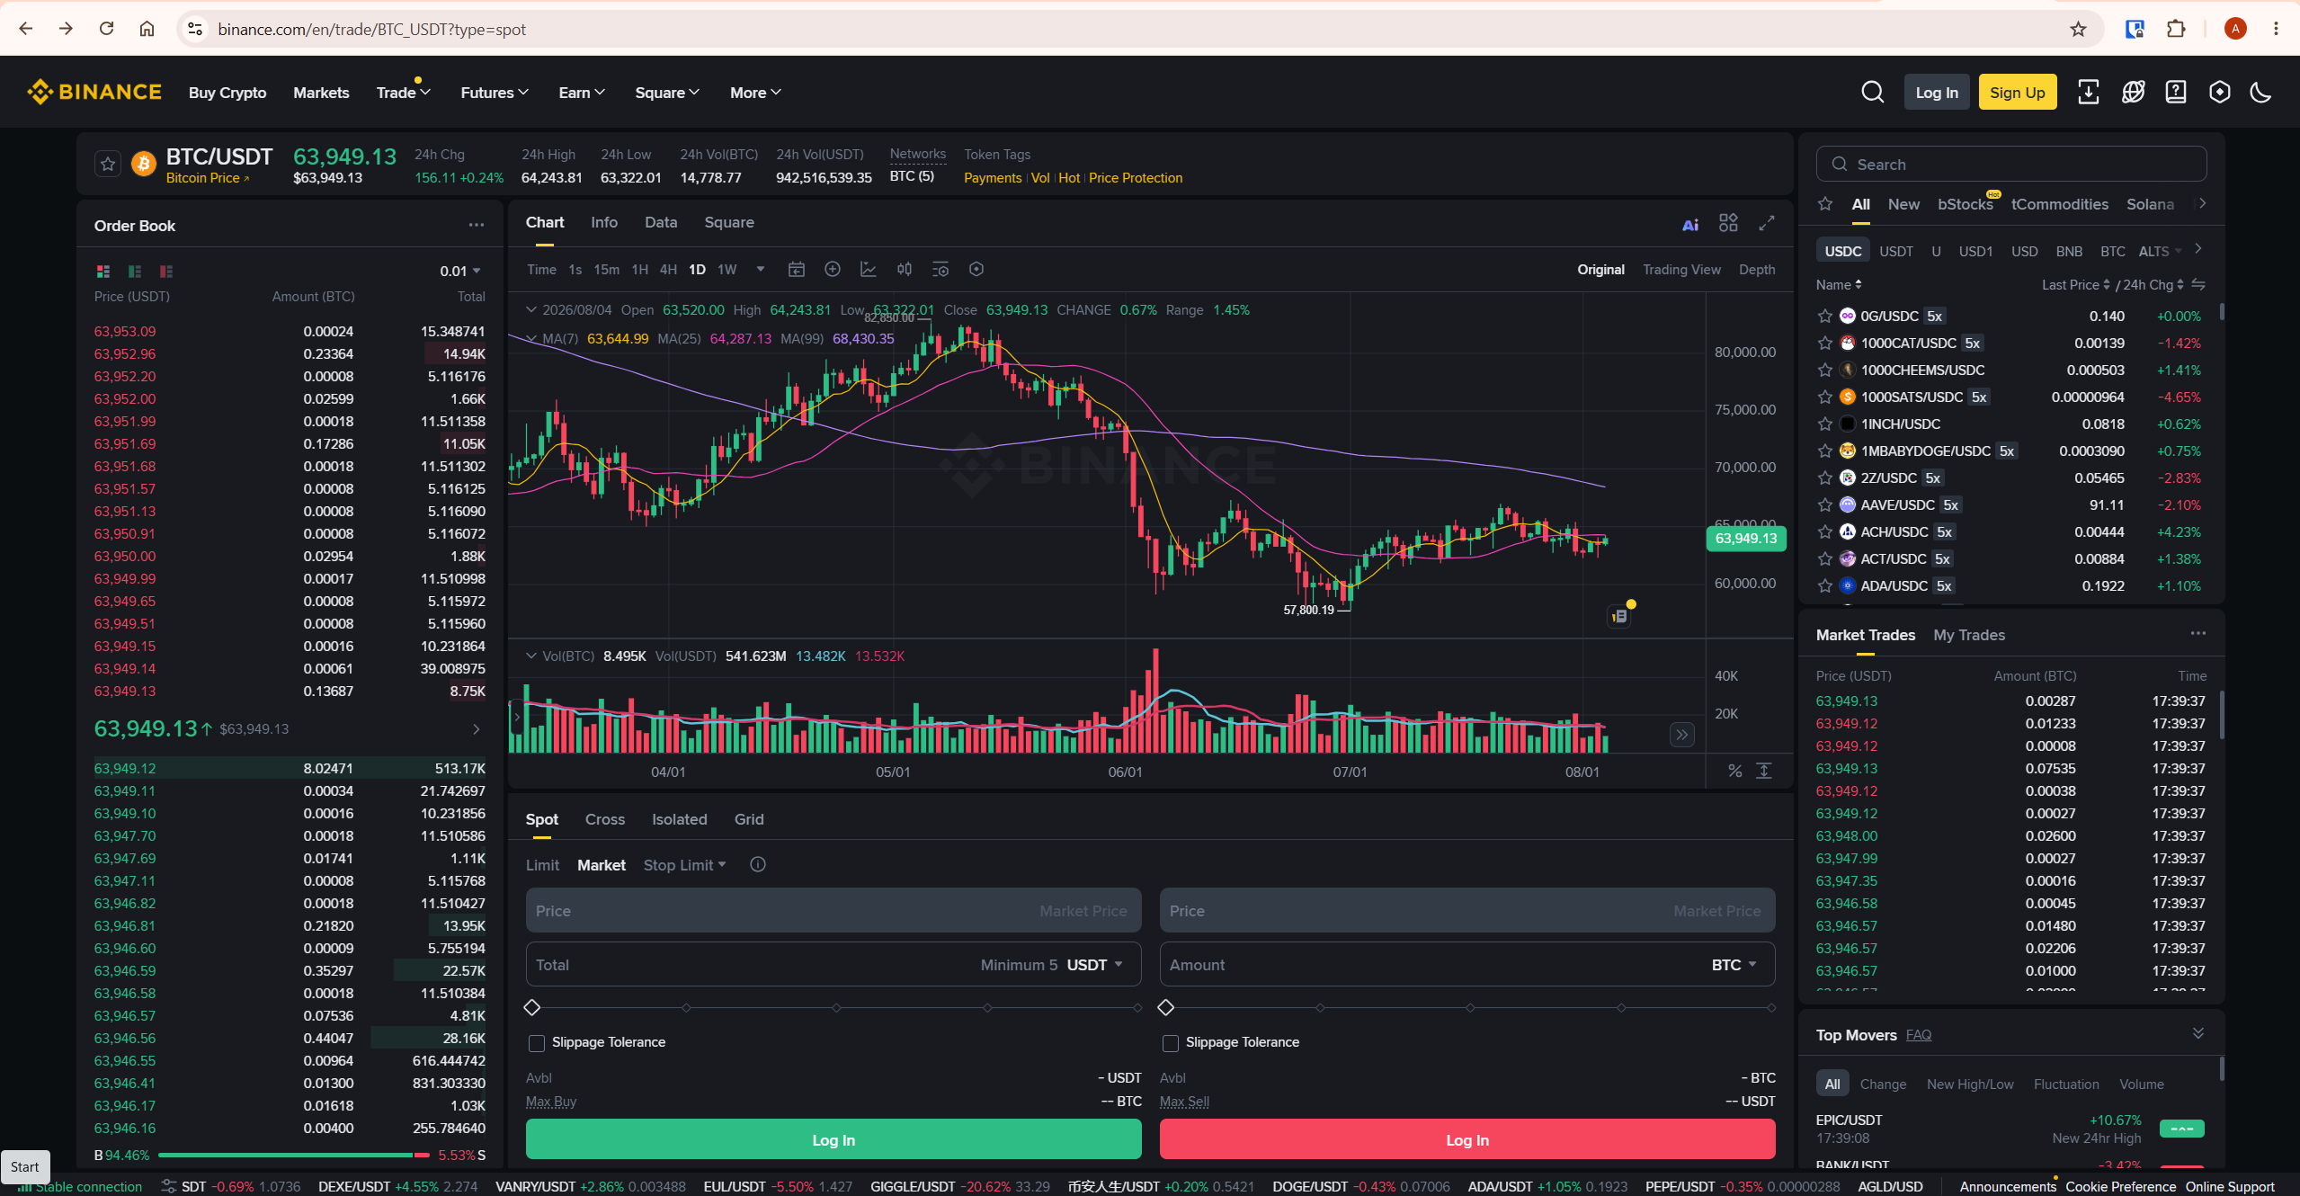The height and width of the screenshot is (1196, 2300).
Task: Open multi-chart layout grid icon
Action: [1728, 223]
